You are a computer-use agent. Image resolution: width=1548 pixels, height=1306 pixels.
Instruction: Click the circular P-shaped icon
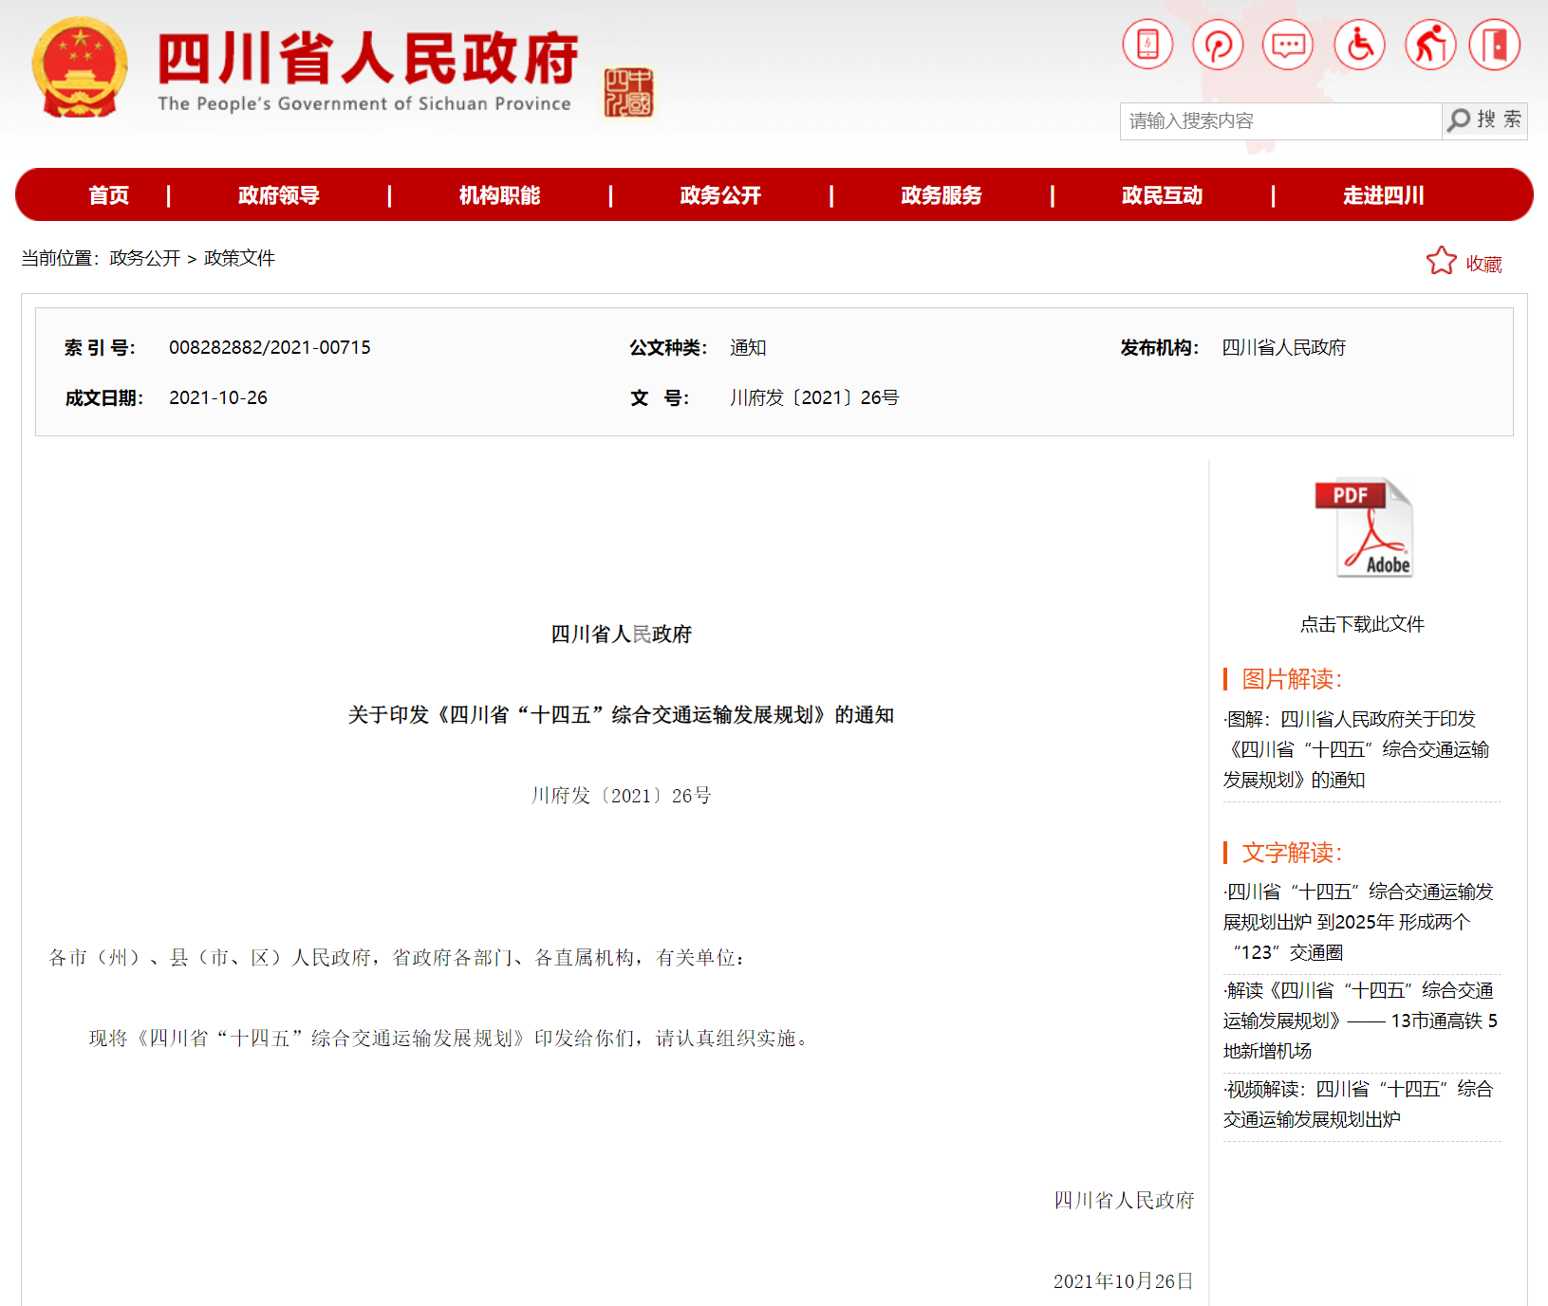pos(1218,45)
